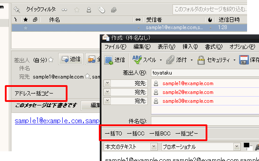Open the 書式(O) menu
Image resolution: width=259 pixels, height=161 pixels.
click(214, 47)
